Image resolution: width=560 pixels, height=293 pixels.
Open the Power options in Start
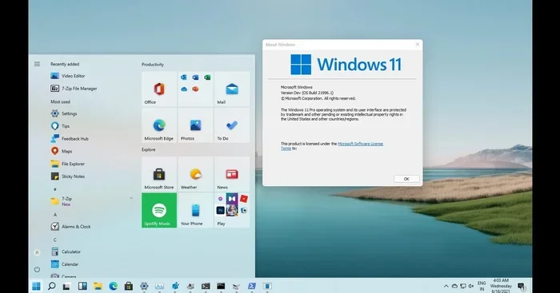coord(37,269)
